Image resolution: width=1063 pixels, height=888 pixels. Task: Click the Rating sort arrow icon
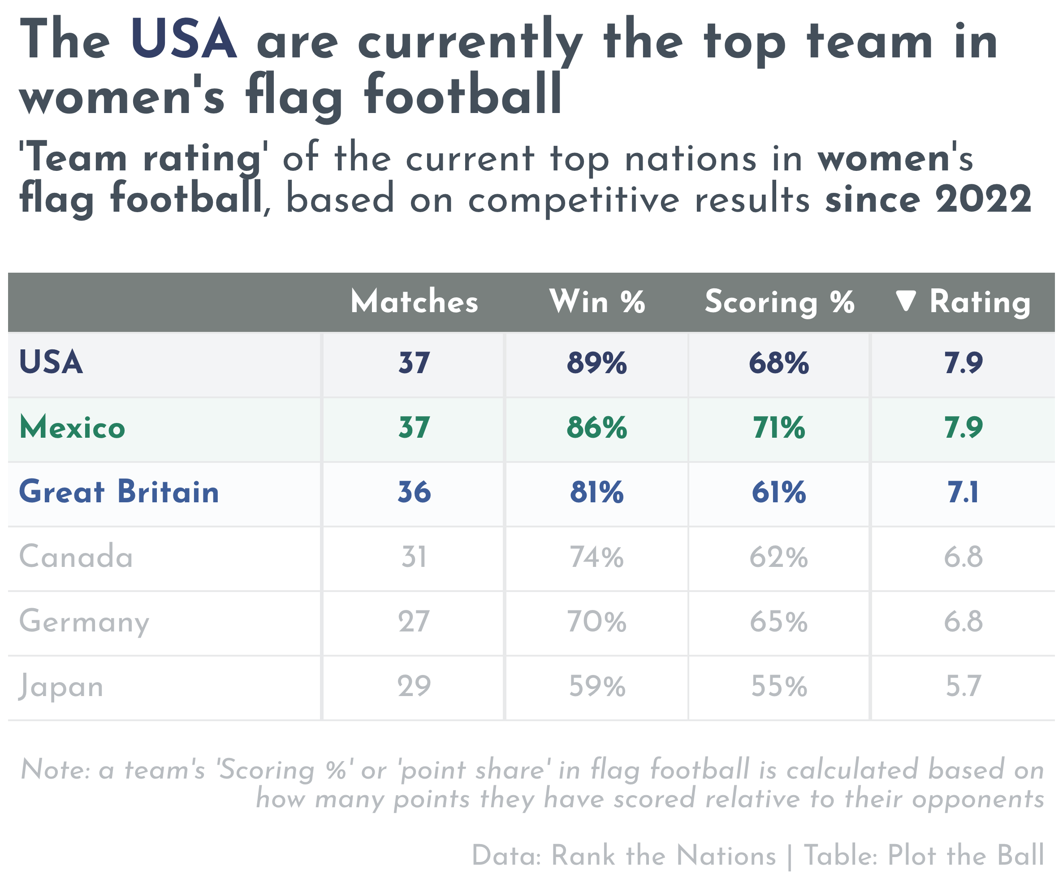[x=906, y=302]
